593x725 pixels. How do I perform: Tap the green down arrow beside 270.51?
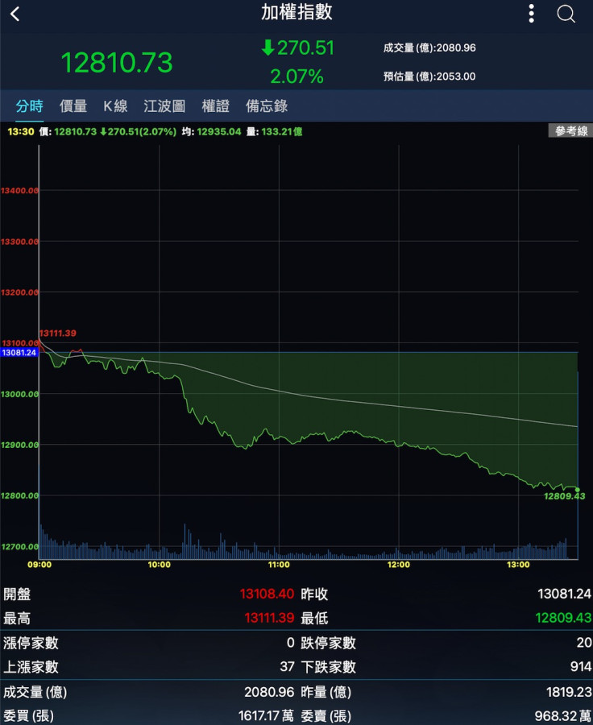[267, 48]
